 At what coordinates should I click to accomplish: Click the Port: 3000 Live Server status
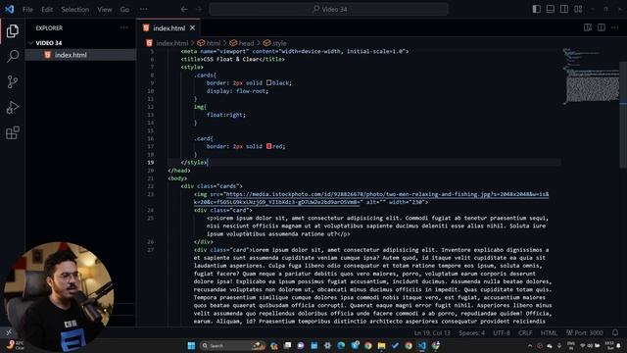pos(585,333)
